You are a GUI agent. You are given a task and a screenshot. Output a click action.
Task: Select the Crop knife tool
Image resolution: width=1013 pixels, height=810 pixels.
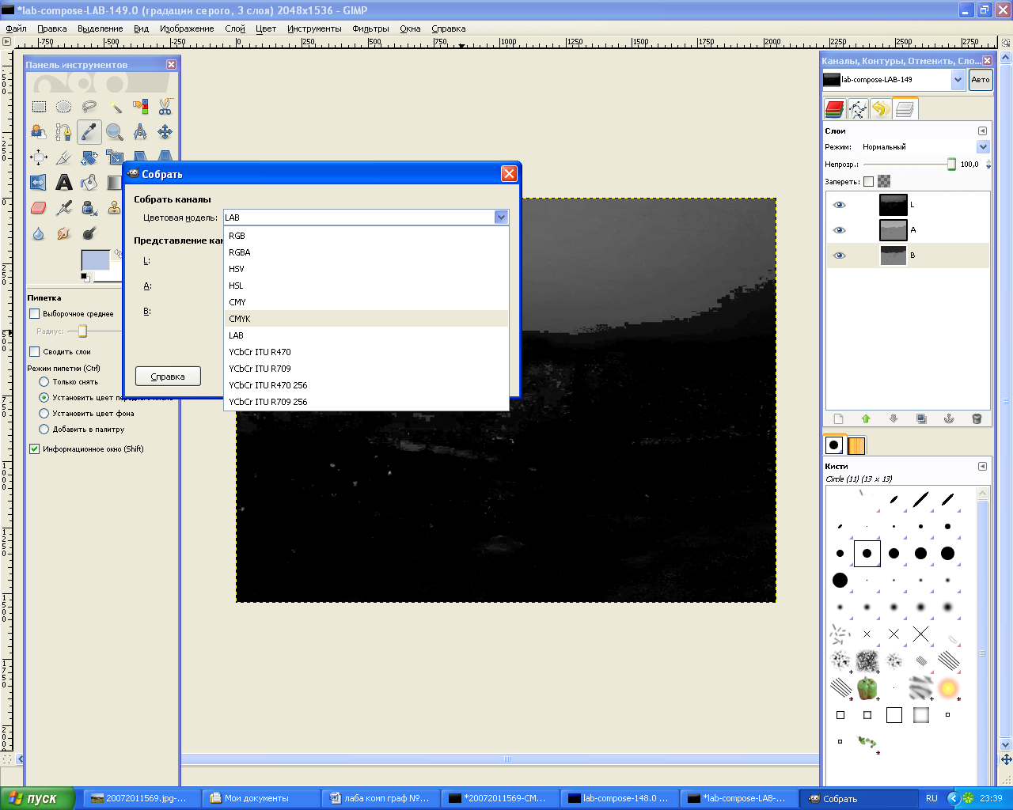pyautogui.click(x=64, y=157)
